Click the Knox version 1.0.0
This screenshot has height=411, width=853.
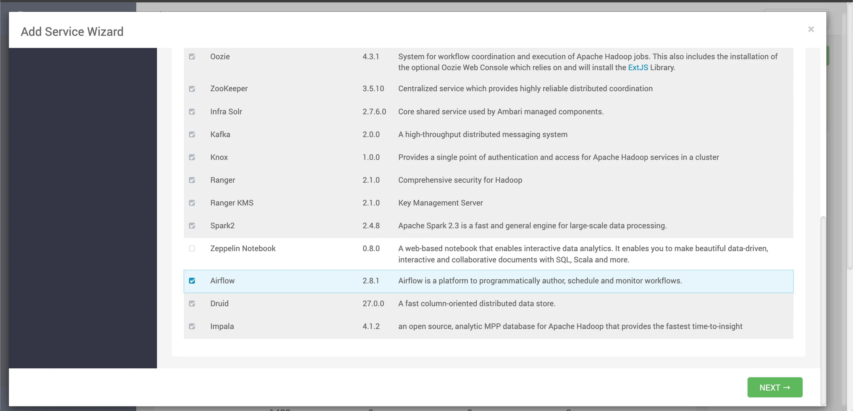coord(371,157)
